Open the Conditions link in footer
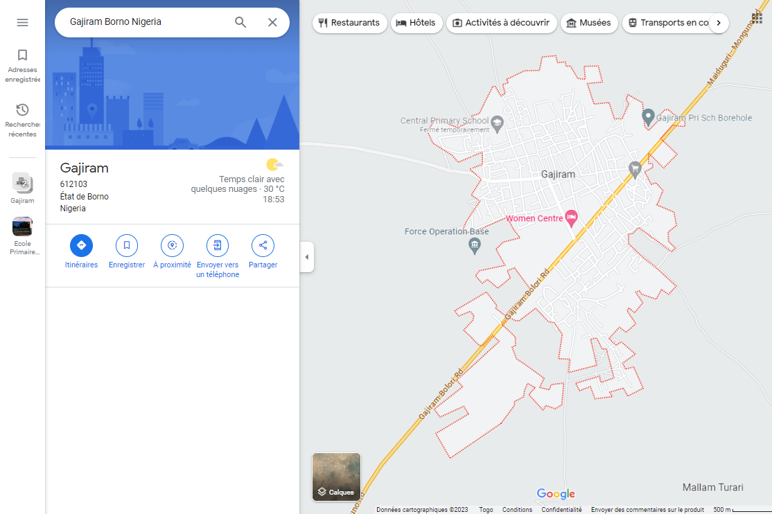This screenshot has height=514, width=772. click(x=517, y=510)
